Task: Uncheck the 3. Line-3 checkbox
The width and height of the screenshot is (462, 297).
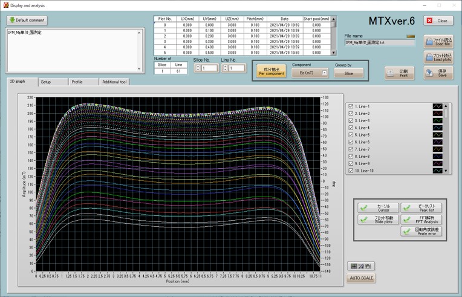Action: click(351, 120)
